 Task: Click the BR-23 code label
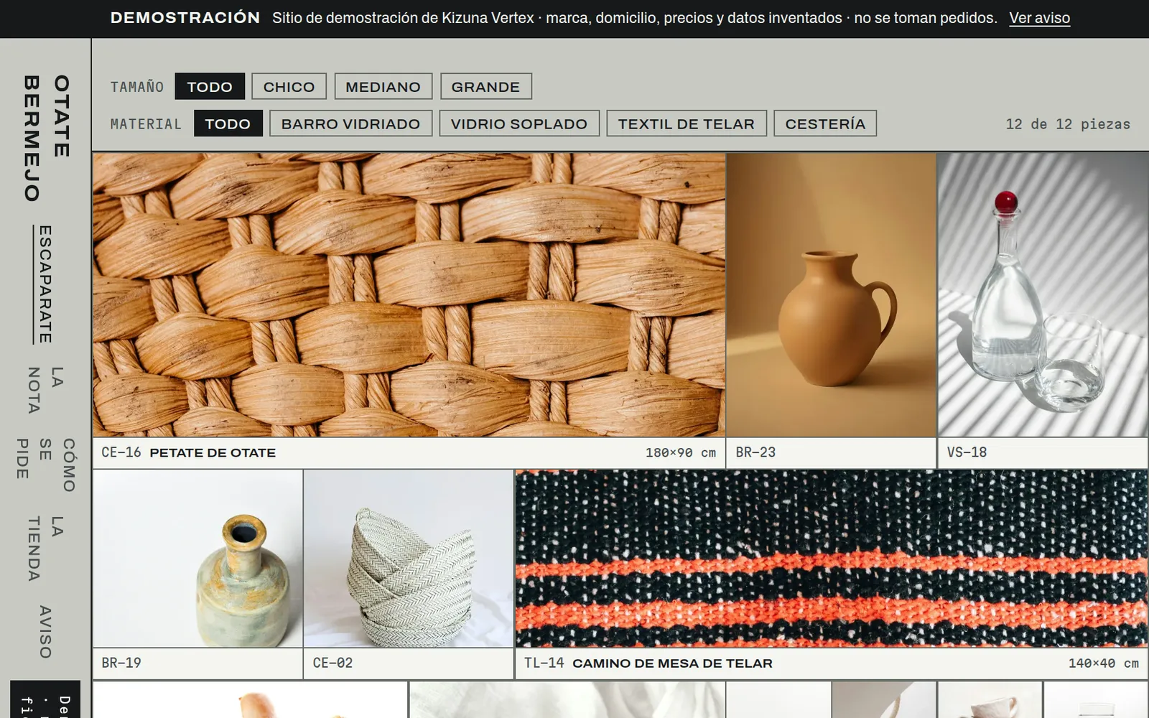point(755,452)
